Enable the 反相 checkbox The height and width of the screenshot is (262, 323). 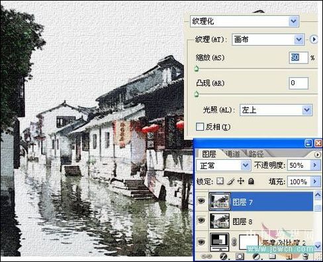click(200, 127)
